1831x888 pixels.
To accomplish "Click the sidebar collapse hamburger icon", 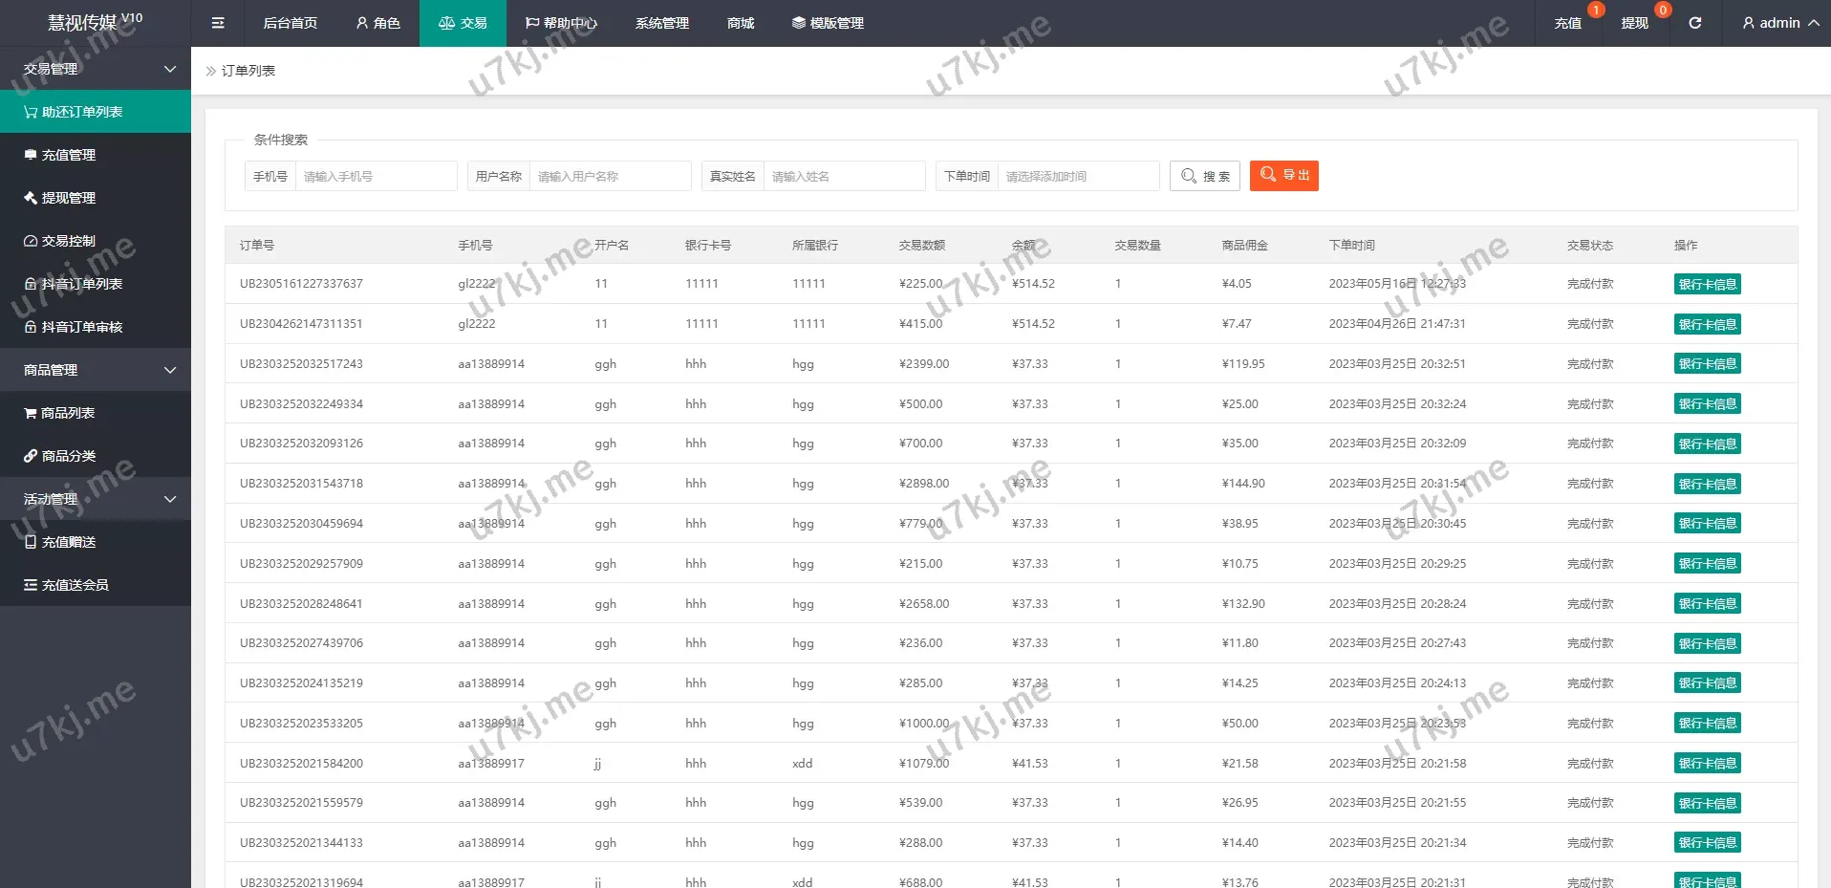I will click(218, 23).
